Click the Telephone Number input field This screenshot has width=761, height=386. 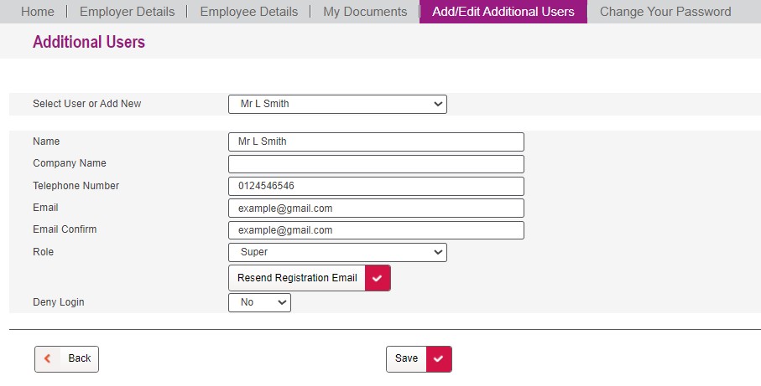coord(376,186)
